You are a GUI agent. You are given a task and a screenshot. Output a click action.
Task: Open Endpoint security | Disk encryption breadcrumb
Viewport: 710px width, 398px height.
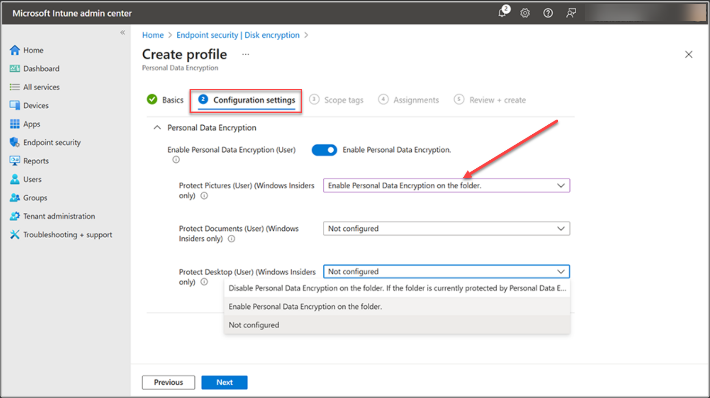tap(238, 35)
